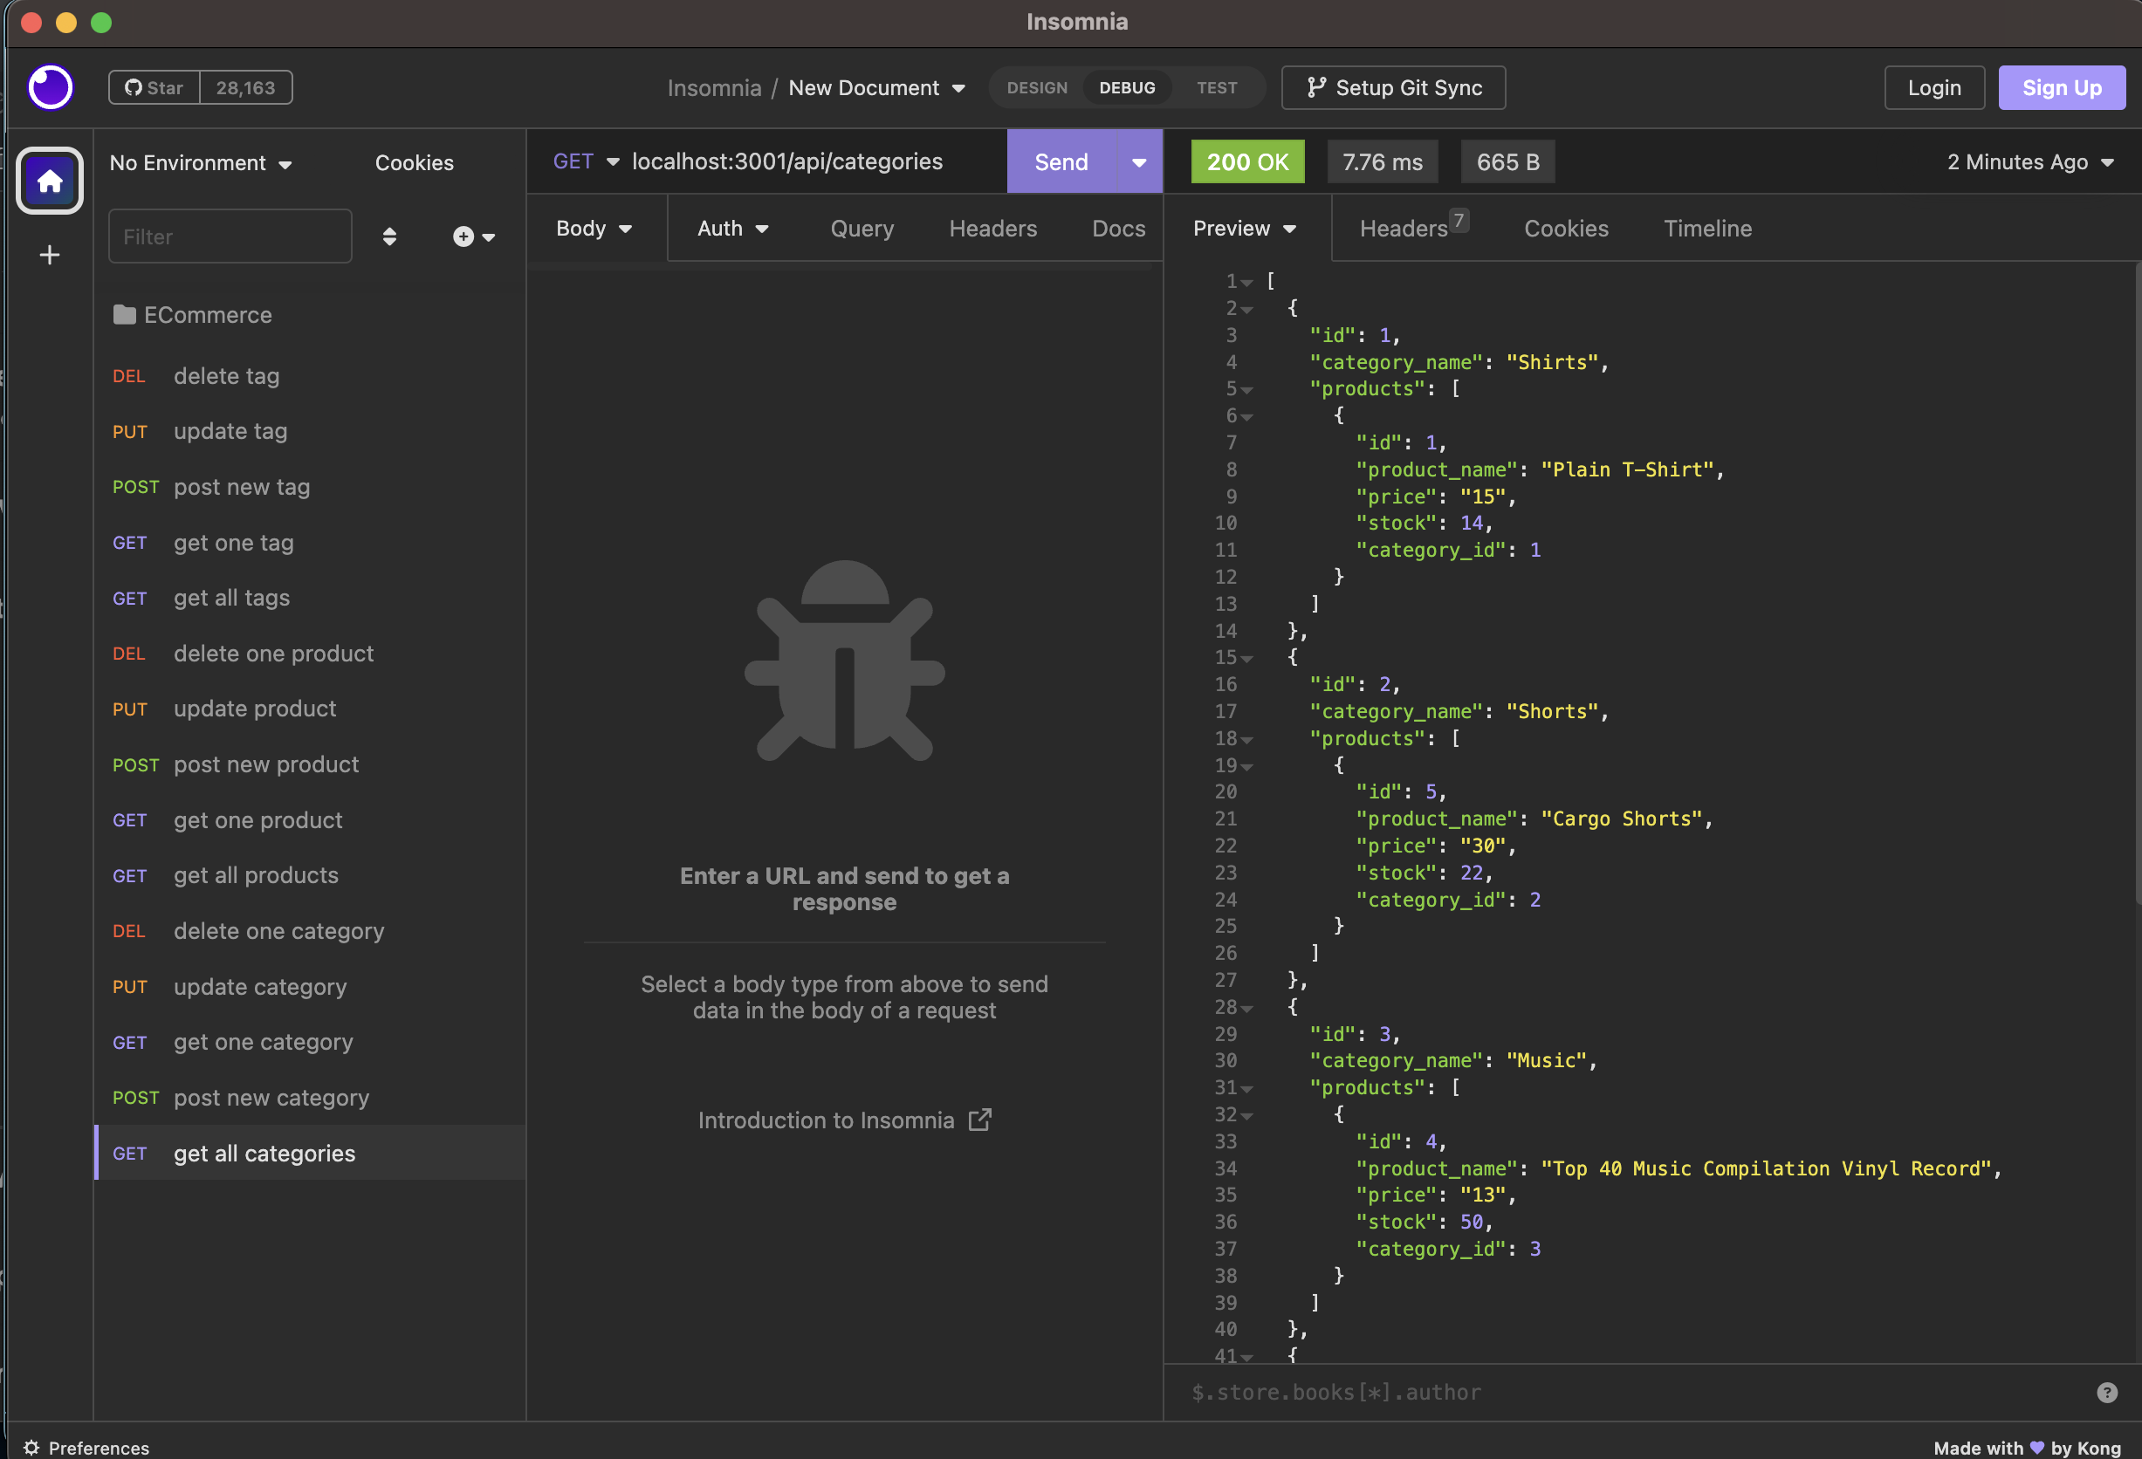Open the Timeline tab in the response panel
Image resolution: width=2142 pixels, height=1459 pixels.
click(1707, 228)
